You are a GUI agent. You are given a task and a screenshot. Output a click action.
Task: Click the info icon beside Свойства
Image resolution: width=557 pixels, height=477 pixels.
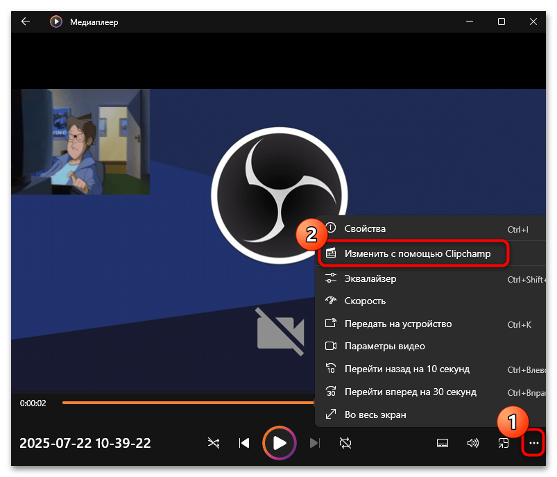point(331,228)
